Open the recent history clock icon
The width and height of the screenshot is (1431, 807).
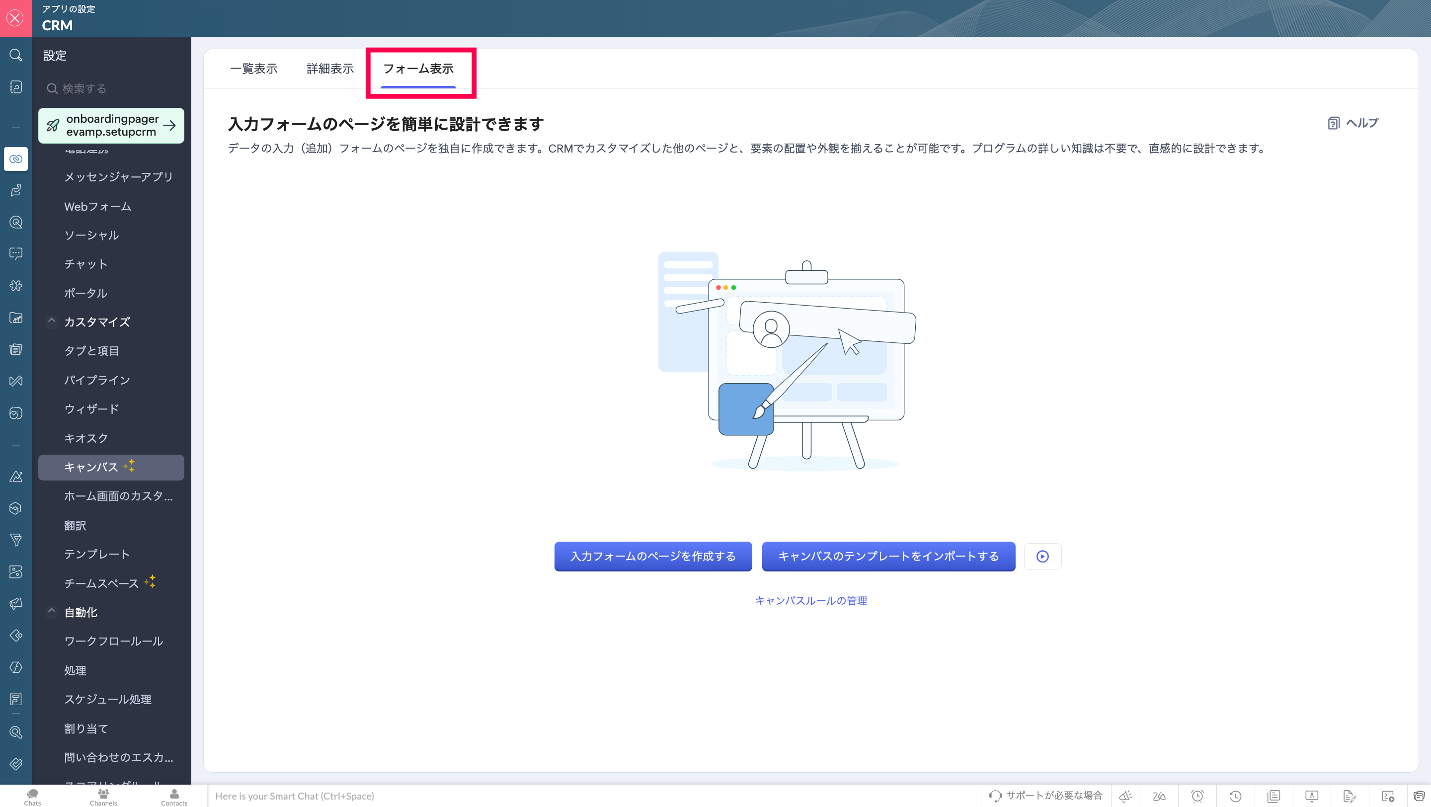click(x=1235, y=796)
